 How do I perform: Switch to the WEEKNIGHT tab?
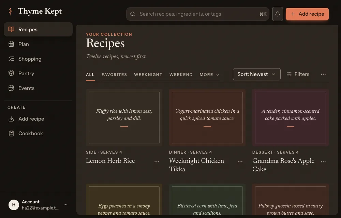click(x=148, y=75)
